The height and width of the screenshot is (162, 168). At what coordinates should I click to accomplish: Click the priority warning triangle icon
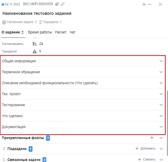coord(35,51)
